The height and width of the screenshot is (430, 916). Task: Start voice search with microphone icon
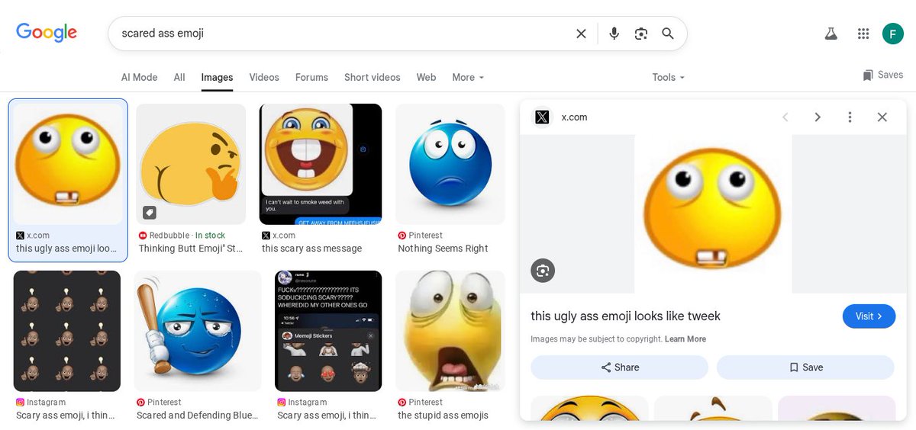(614, 34)
